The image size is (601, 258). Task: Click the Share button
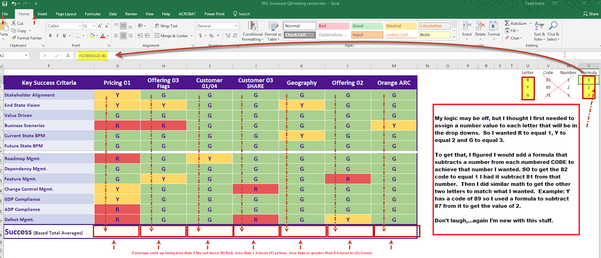tap(591, 14)
